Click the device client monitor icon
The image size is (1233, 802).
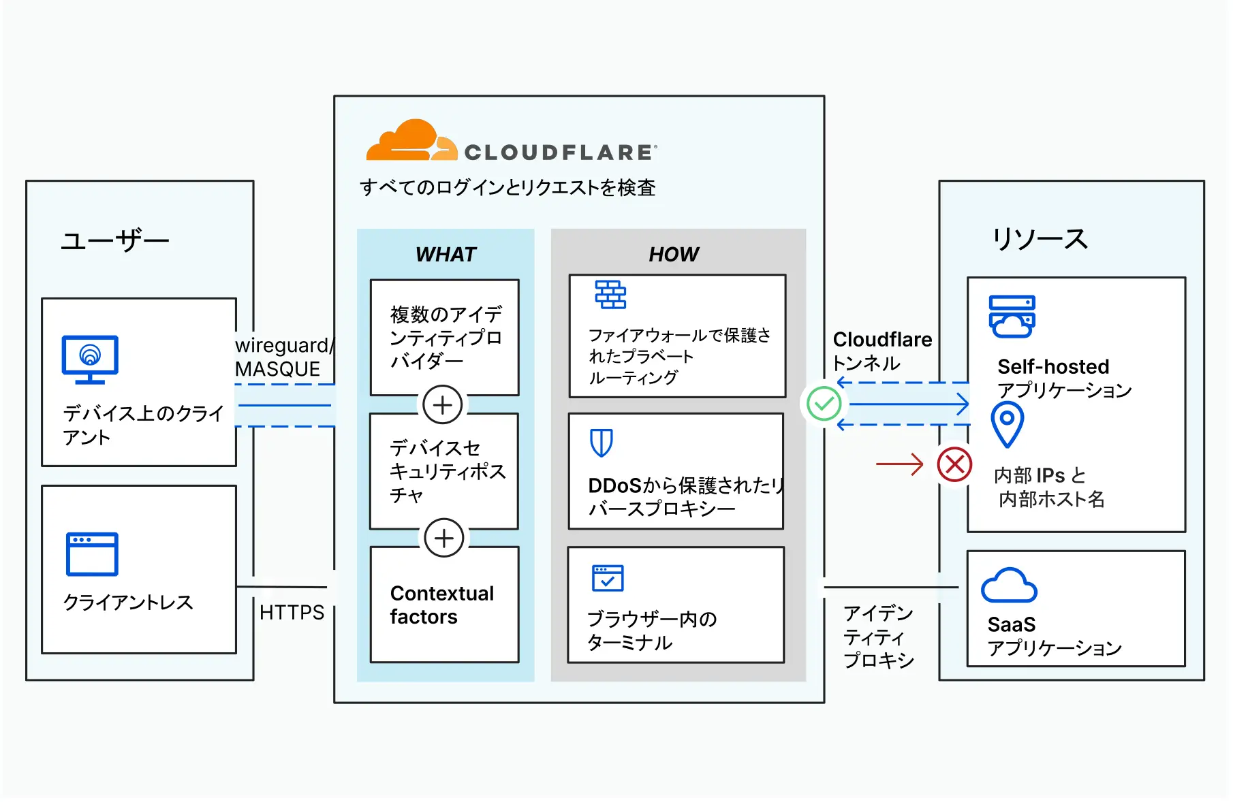(90, 359)
